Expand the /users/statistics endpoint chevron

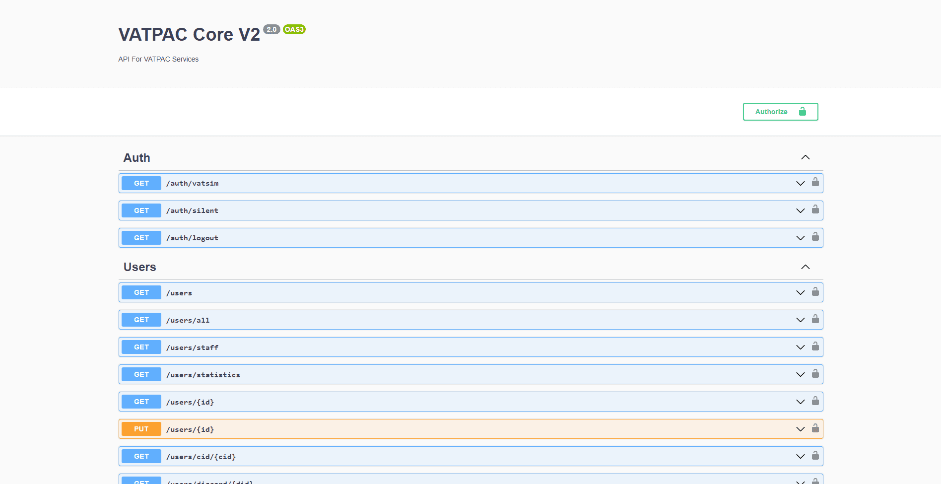tap(800, 374)
